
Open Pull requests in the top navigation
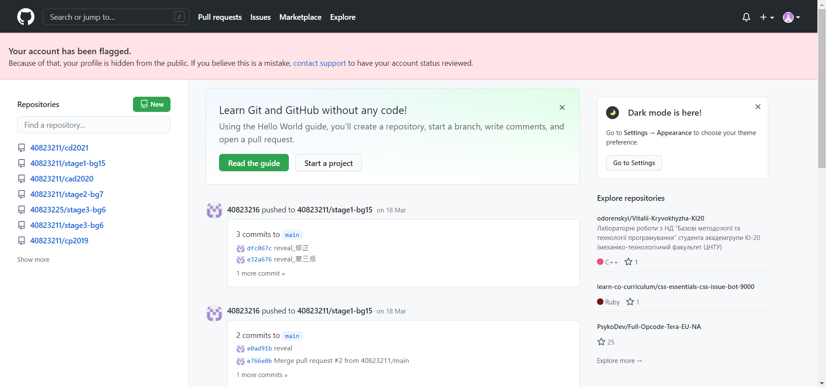point(220,17)
